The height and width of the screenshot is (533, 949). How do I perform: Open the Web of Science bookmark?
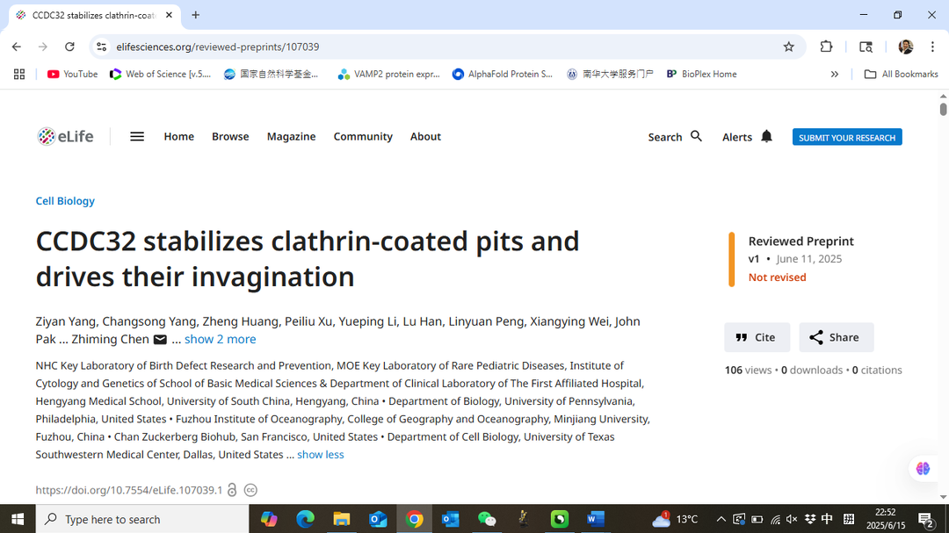(161, 74)
